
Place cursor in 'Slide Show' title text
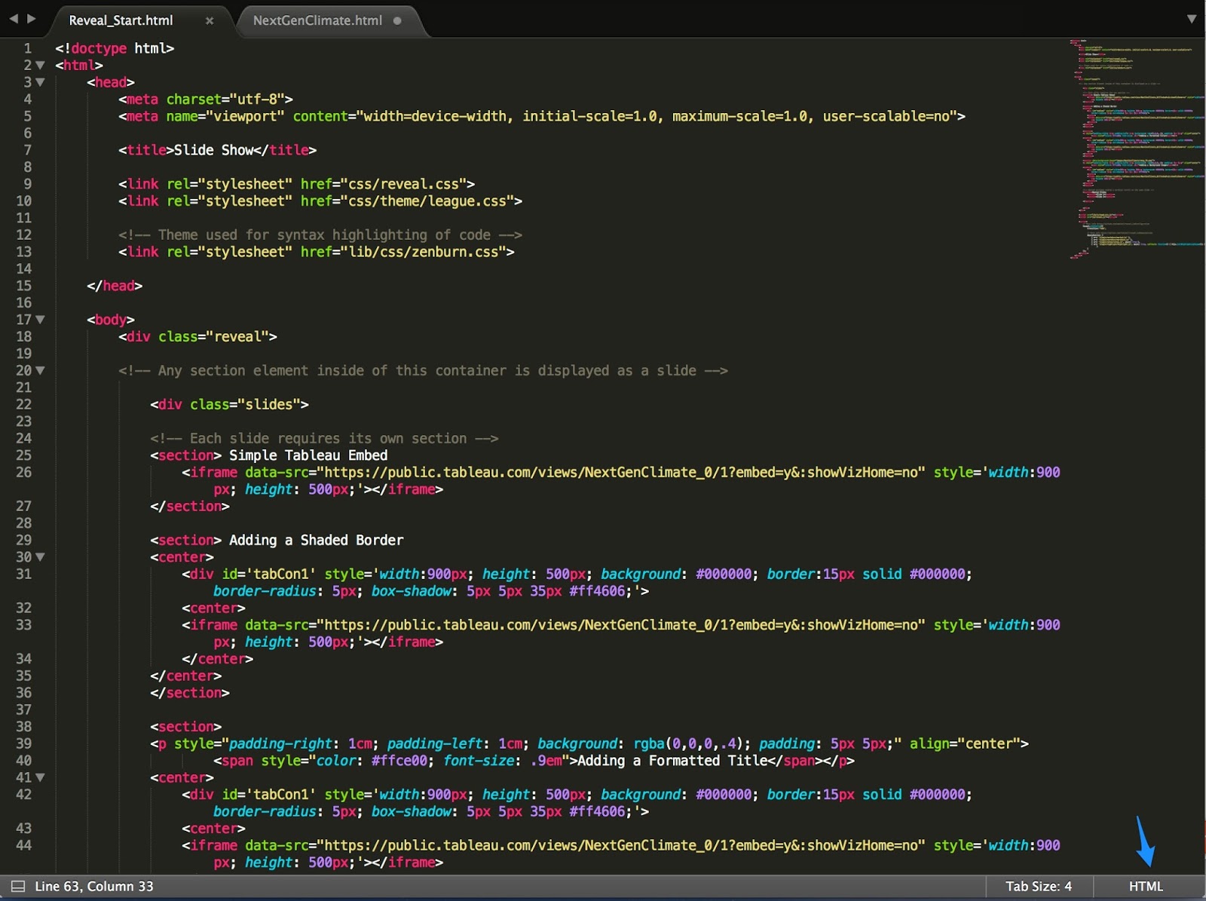tap(213, 150)
